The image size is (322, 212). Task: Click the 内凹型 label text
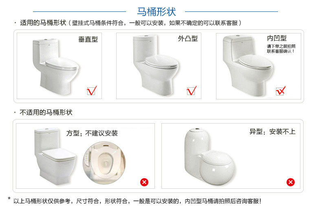pyautogui.click(x=277, y=38)
